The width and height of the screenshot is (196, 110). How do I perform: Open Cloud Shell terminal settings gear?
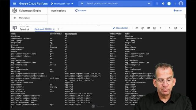point(143,28)
